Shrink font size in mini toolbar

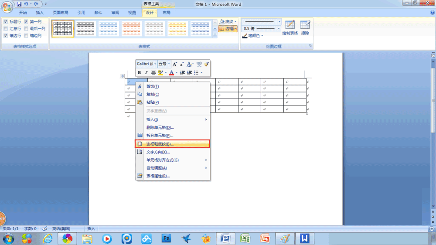[x=181, y=64]
